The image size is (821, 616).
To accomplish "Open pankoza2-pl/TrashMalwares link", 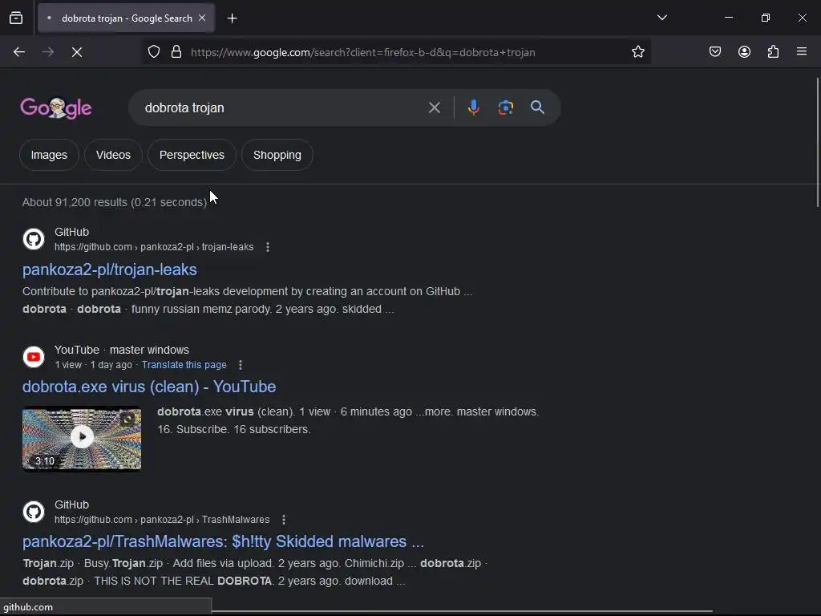I will tap(223, 541).
